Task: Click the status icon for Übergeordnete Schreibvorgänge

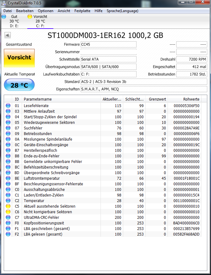Action: tap(8, 173)
